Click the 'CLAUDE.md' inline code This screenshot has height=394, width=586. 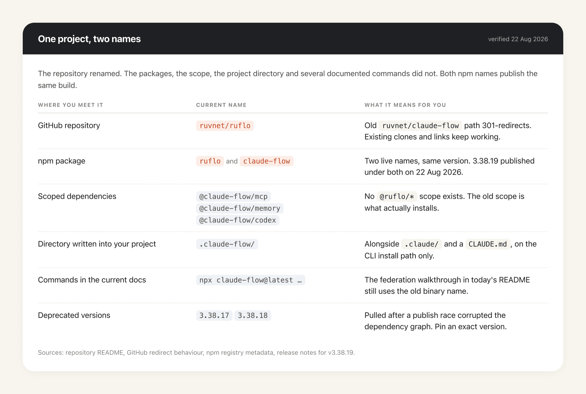click(488, 244)
